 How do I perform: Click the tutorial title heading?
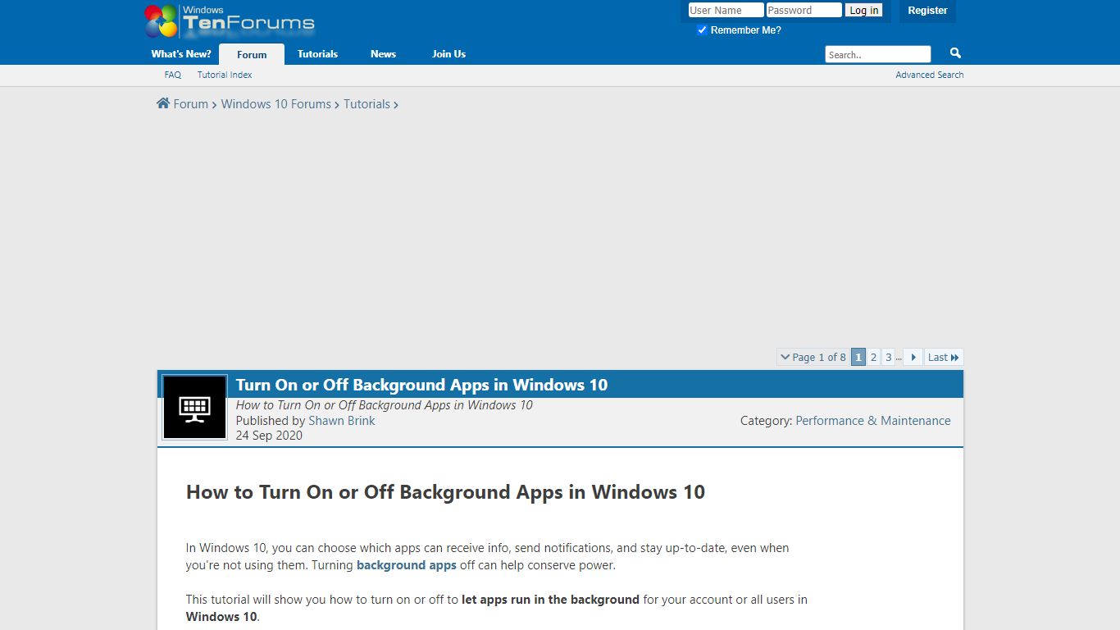pyautogui.click(x=422, y=385)
